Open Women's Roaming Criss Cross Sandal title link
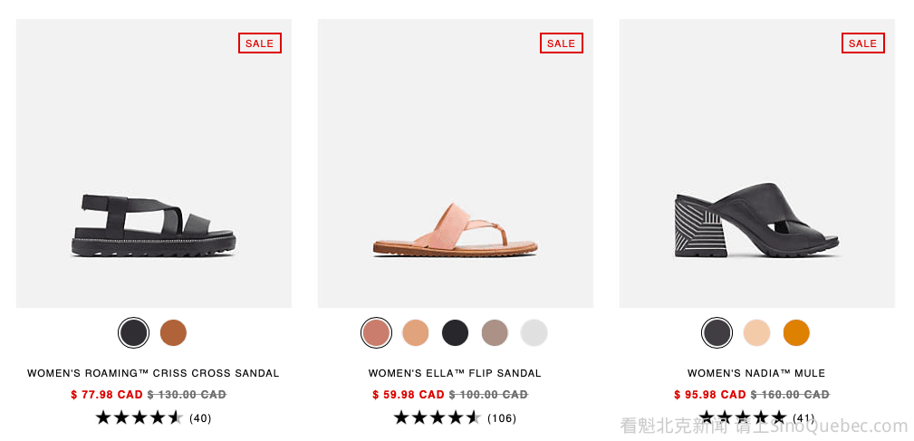Image resolution: width=914 pixels, height=441 pixels. (x=153, y=373)
